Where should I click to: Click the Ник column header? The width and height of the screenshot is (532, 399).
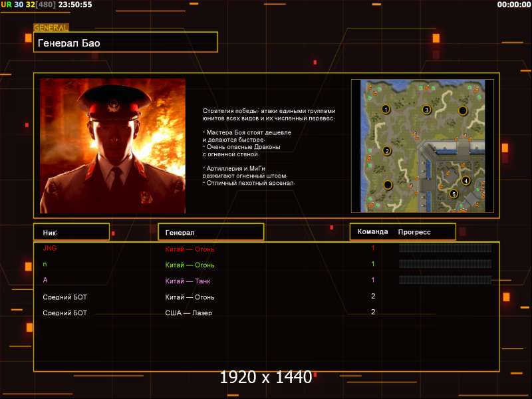click(x=71, y=232)
